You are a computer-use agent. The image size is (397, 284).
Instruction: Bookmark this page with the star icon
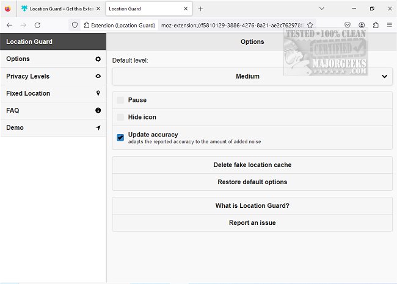click(x=310, y=25)
